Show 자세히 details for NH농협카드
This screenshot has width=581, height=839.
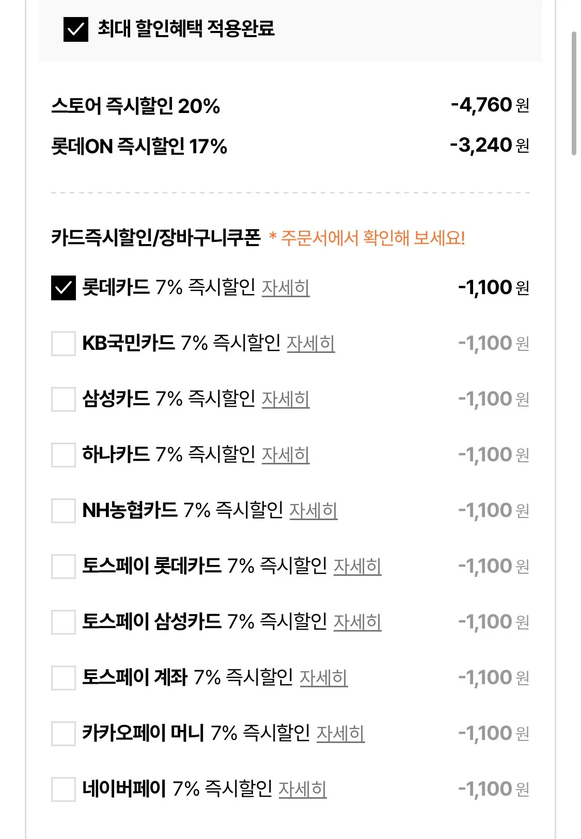point(313,510)
